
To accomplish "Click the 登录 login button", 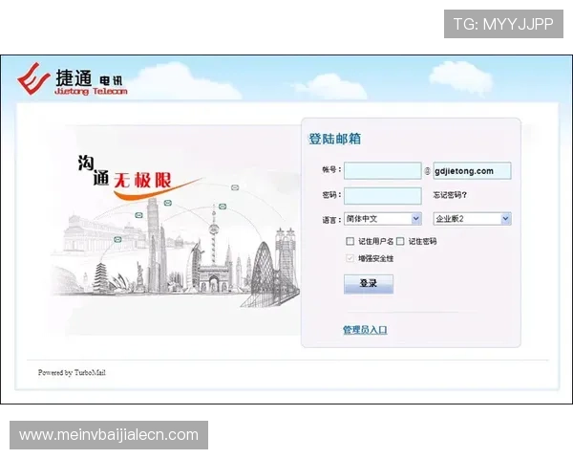I will tap(369, 284).
